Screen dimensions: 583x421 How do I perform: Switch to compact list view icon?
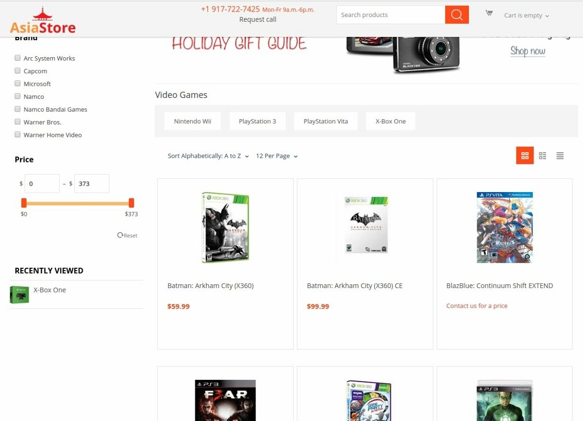click(542, 156)
